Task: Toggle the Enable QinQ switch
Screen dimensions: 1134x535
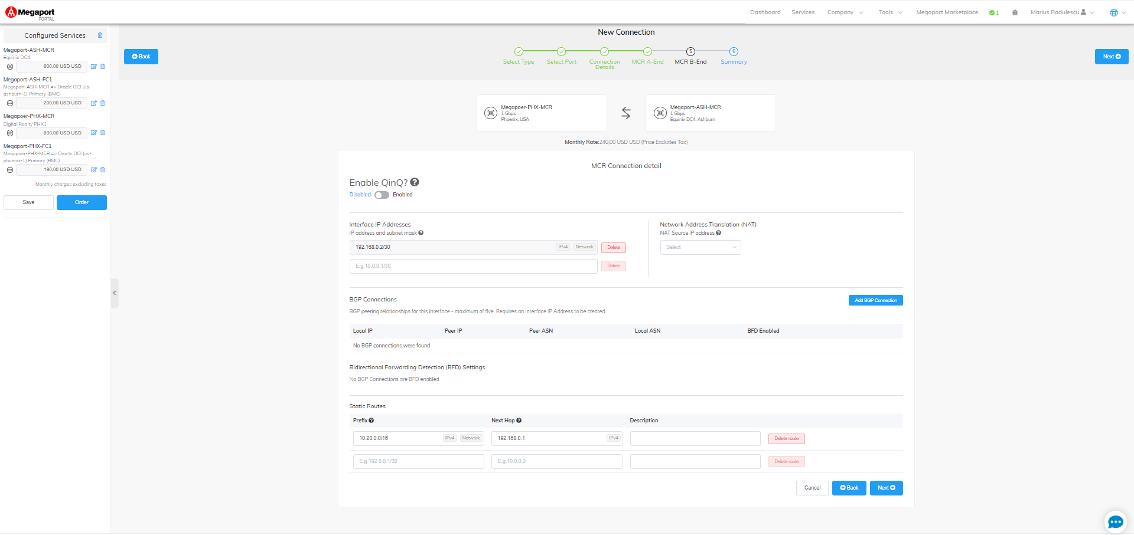Action: [382, 195]
